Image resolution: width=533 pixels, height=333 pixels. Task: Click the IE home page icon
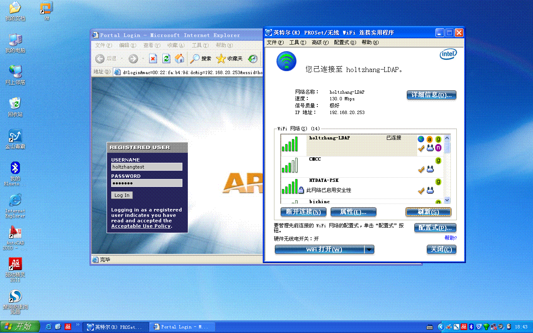click(x=179, y=59)
